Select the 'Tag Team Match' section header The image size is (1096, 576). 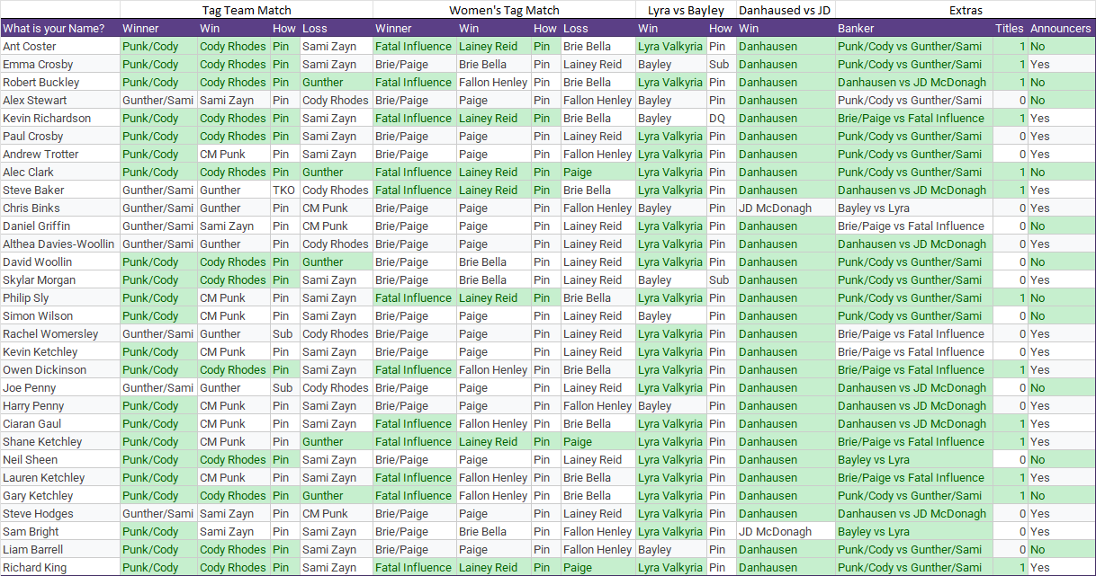coord(247,10)
